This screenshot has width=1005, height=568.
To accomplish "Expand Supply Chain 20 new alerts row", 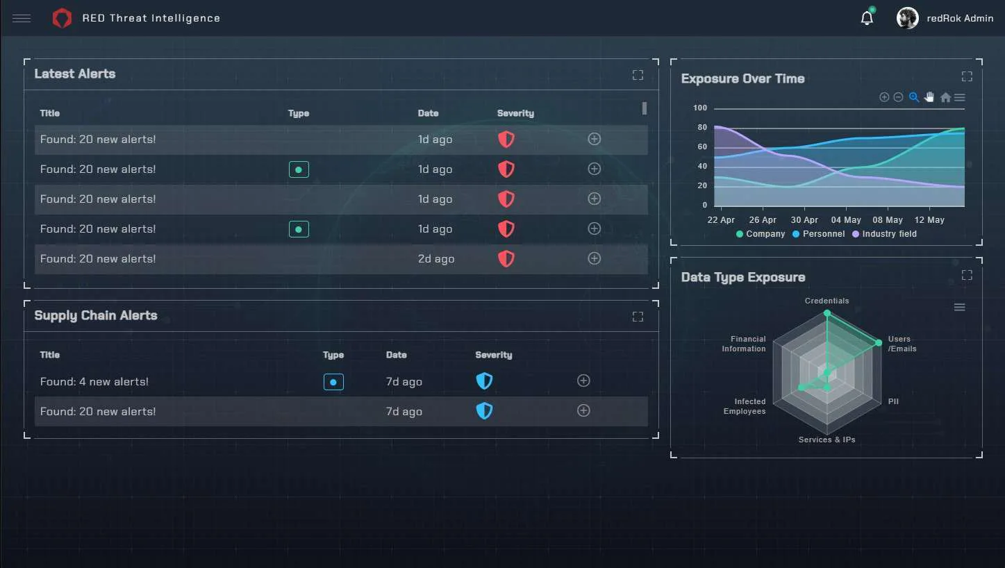I will click(583, 410).
